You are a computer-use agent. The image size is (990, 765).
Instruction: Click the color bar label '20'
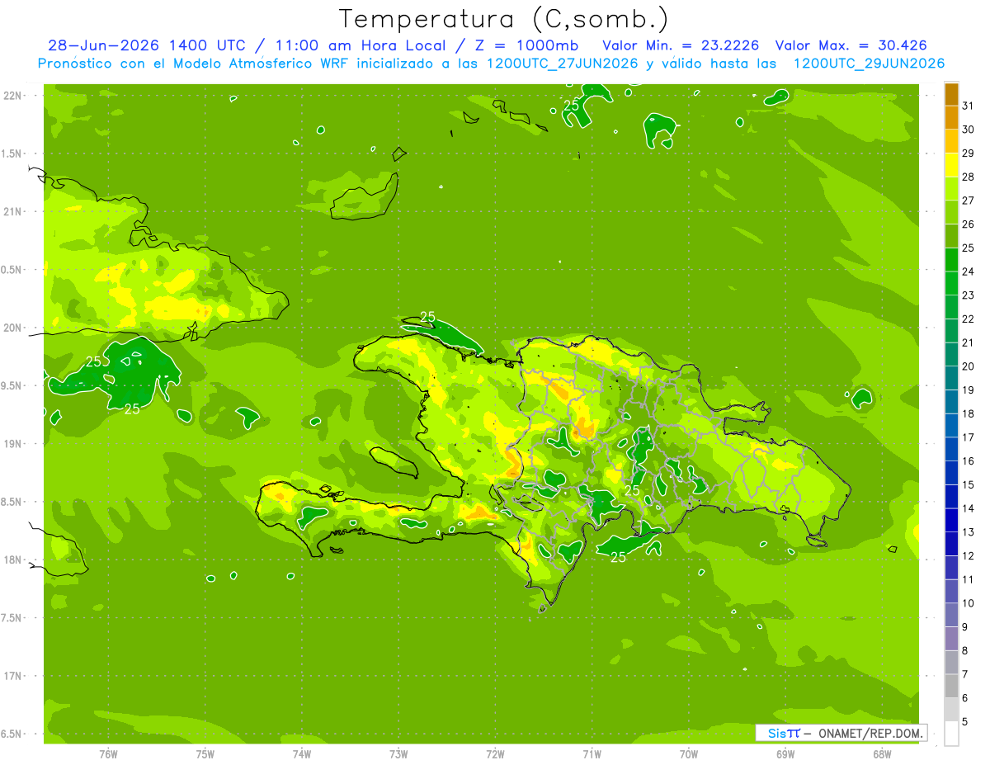pyautogui.click(x=969, y=366)
